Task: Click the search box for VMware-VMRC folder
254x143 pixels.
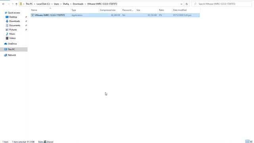Action: pyautogui.click(x=221, y=4)
